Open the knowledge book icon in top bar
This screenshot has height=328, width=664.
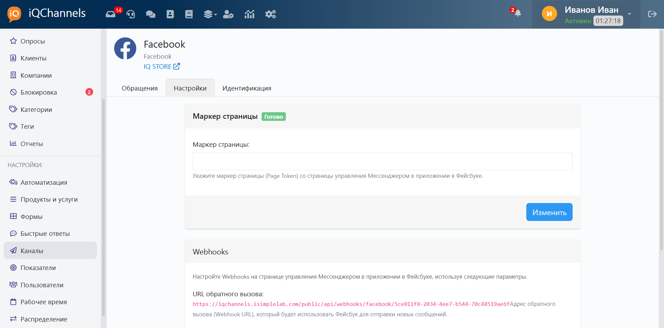(x=189, y=14)
